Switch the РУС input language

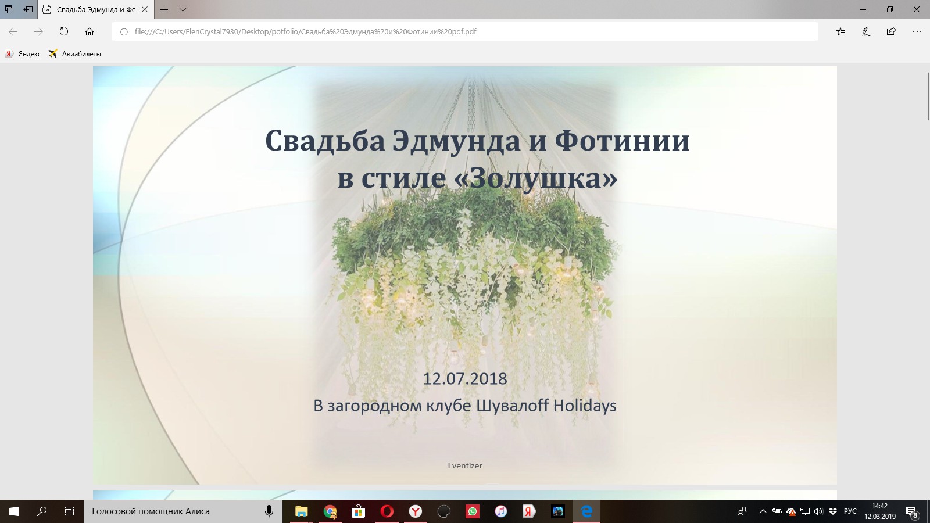point(850,511)
